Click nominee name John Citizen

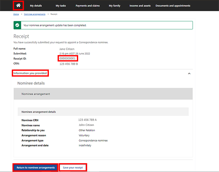(x=86, y=125)
